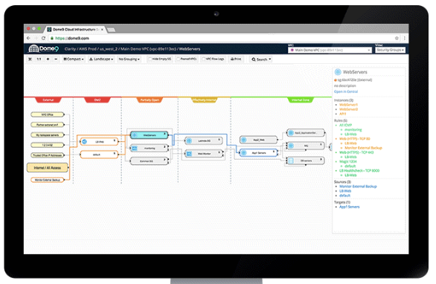Enable the Hide Empty SG checkbox
436x284 pixels.
(x=150, y=59)
